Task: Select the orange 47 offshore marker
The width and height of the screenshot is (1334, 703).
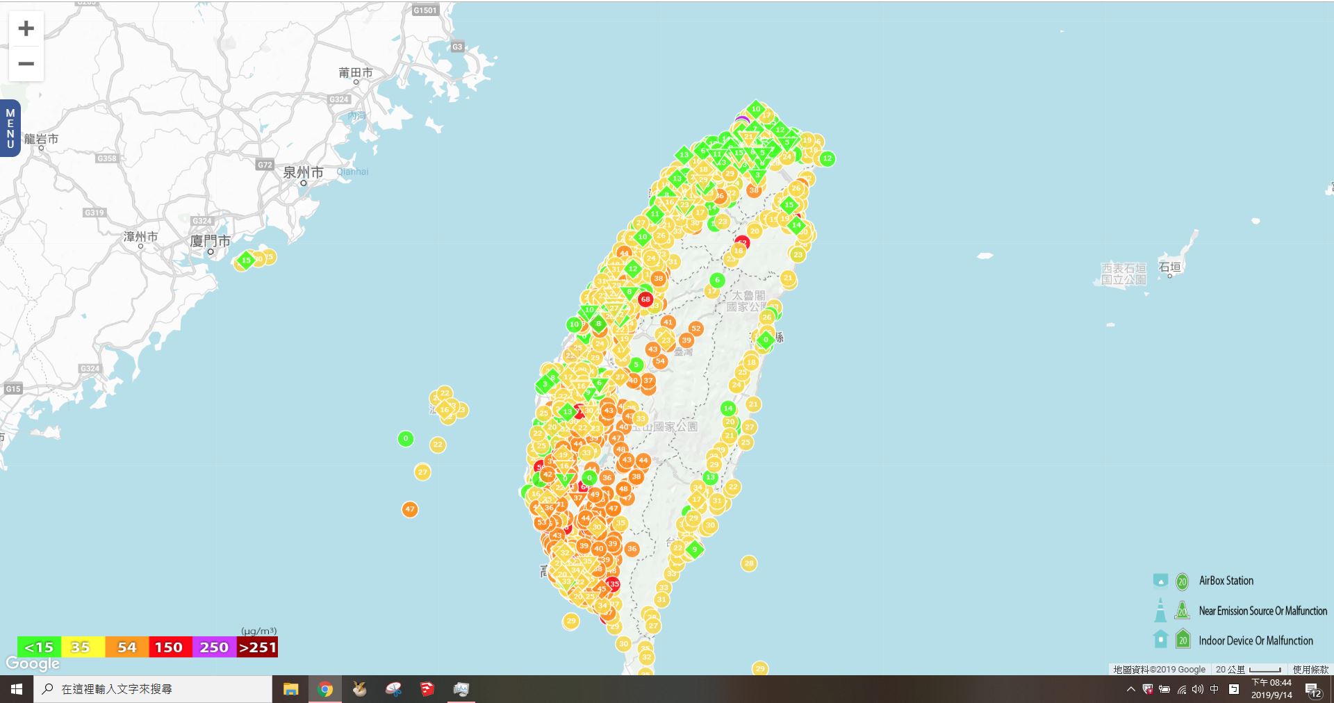Action: pyautogui.click(x=410, y=509)
